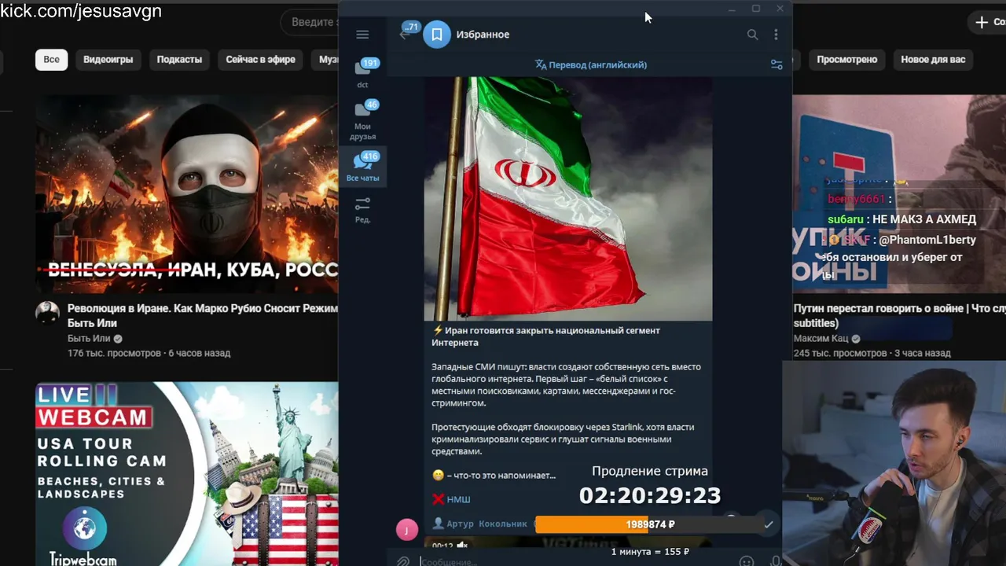Open the masked man Iran video thumbnail
This screenshot has width=1006, height=566.
tap(187, 194)
